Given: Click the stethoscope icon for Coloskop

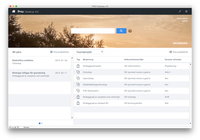Looking at the screenshot, I should (x=78, y=72).
